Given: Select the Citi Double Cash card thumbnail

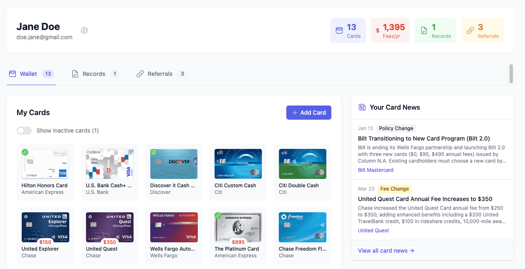Looking at the screenshot, I should (302, 164).
